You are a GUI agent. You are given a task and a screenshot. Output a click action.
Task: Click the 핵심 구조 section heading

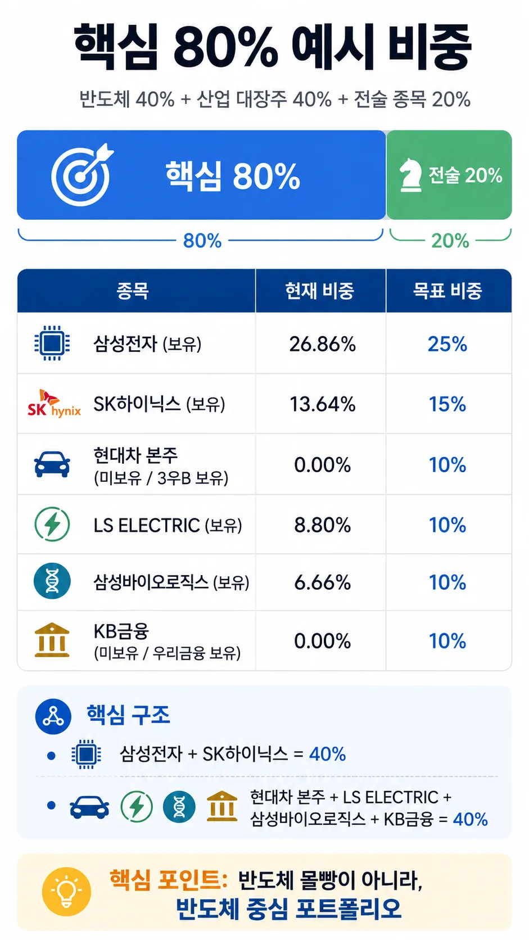[128, 715]
